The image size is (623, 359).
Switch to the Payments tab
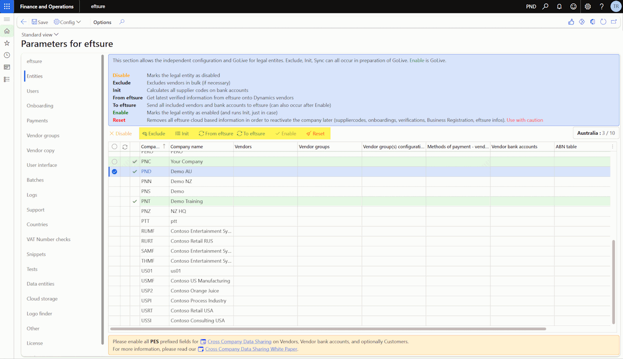click(x=37, y=121)
